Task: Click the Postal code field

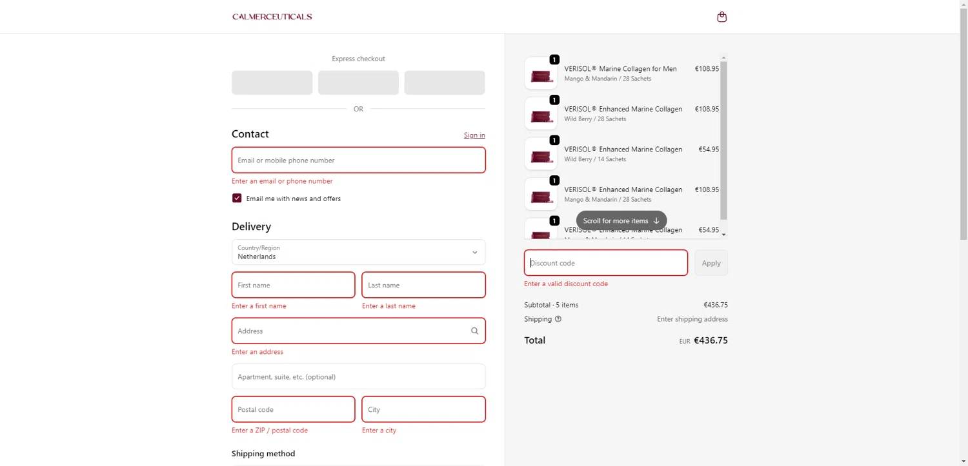Action: [293, 409]
